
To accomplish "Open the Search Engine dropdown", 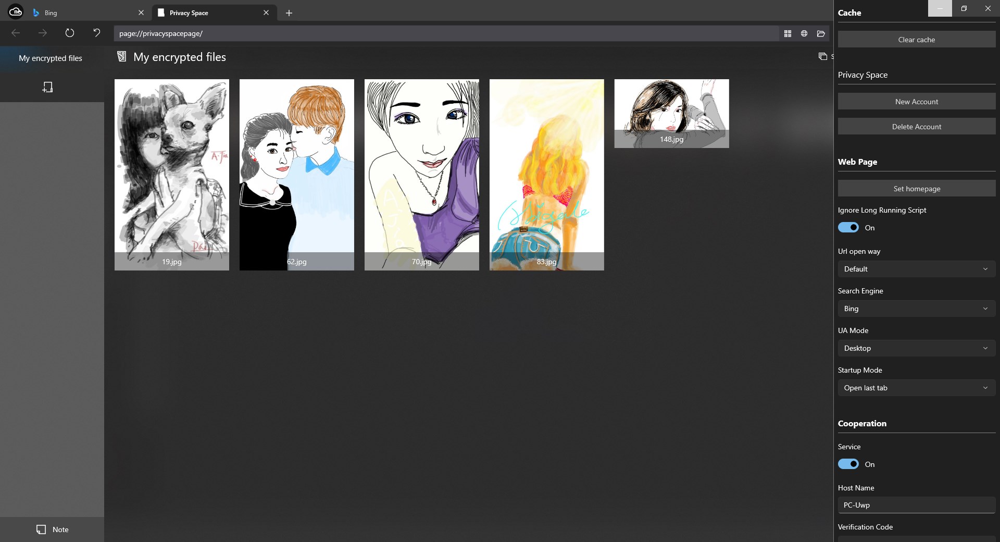I will tap(917, 309).
